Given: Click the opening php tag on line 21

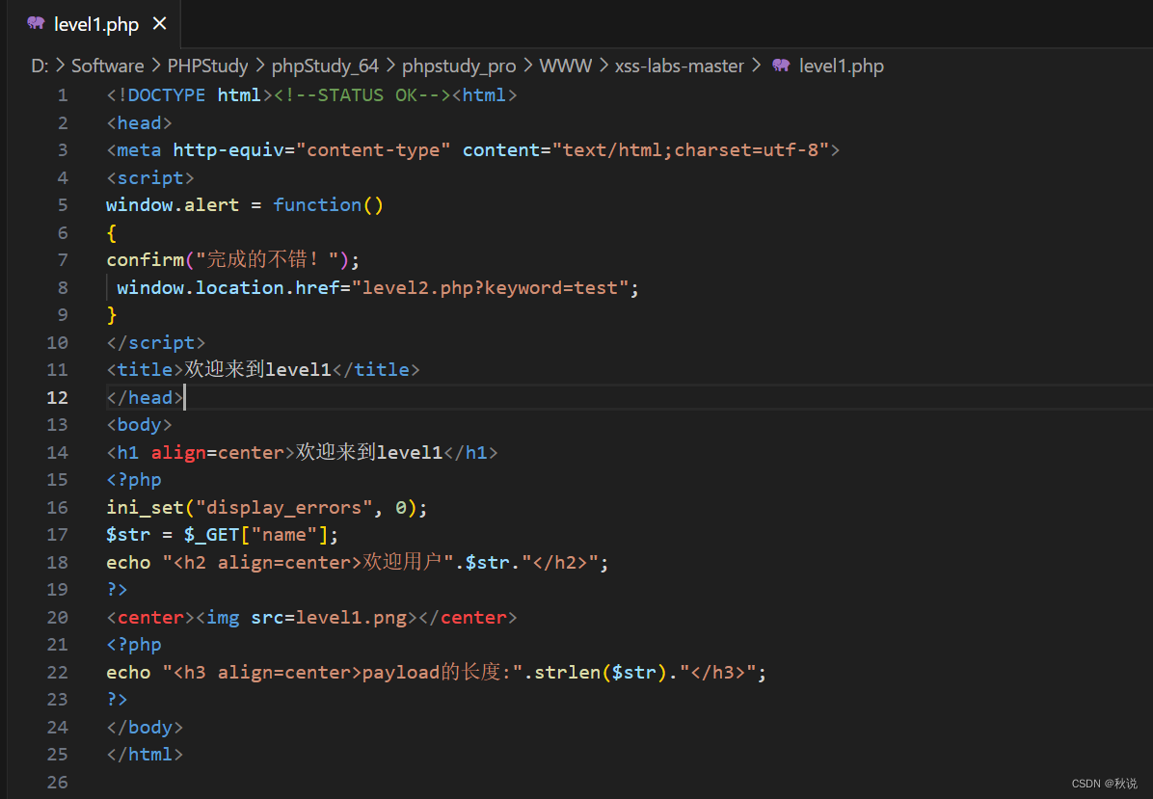Looking at the screenshot, I should tap(134, 645).
